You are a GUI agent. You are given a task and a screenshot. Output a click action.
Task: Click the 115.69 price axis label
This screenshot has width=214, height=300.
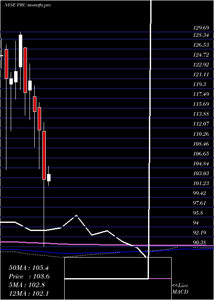(201, 105)
